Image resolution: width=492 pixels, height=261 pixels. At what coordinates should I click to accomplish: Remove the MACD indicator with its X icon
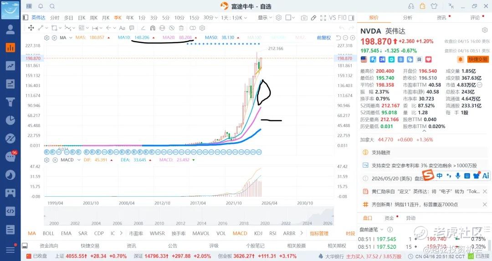55,160
